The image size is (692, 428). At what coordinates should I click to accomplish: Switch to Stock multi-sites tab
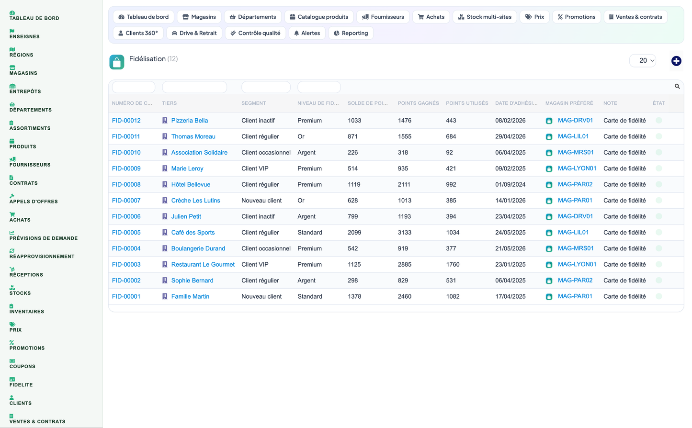coord(485,17)
